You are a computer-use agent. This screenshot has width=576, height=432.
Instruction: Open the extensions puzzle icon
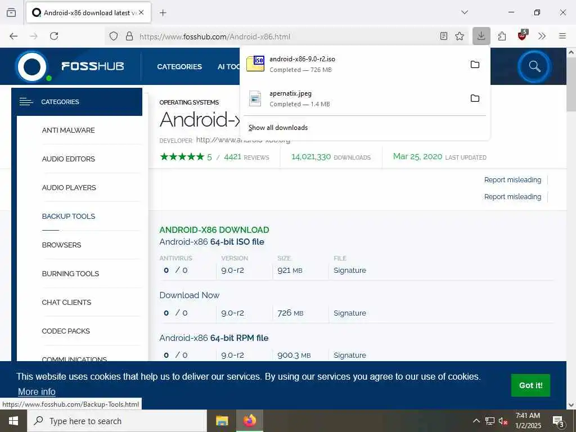tap(502, 36)
